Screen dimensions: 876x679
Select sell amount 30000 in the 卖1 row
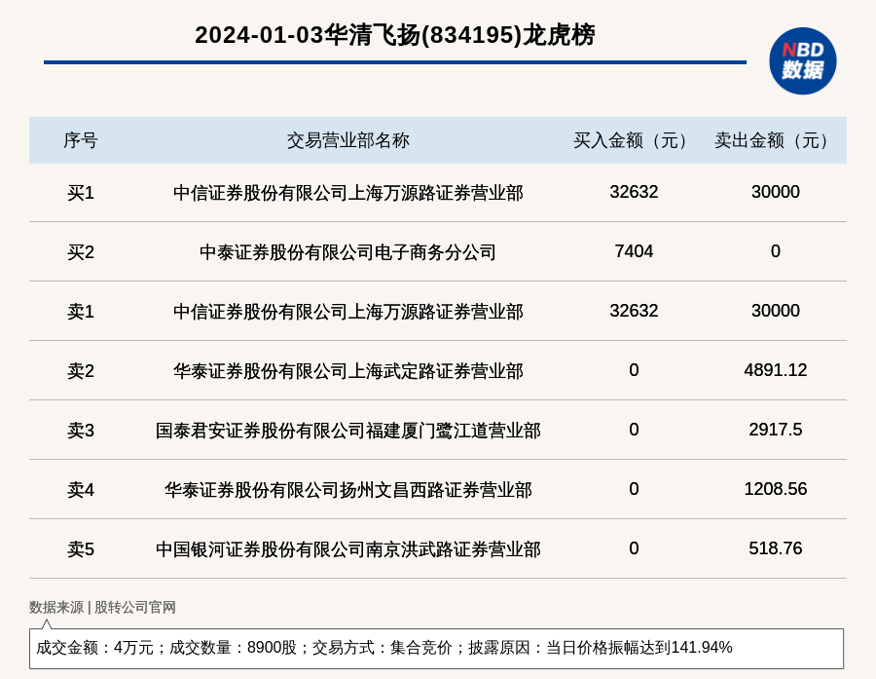(x=776, y=311)
